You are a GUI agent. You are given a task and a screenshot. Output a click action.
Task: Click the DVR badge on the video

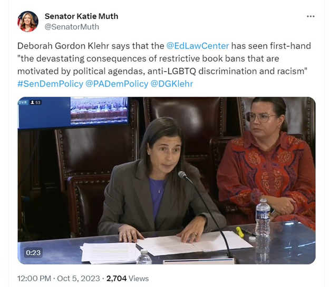point(23,102)
